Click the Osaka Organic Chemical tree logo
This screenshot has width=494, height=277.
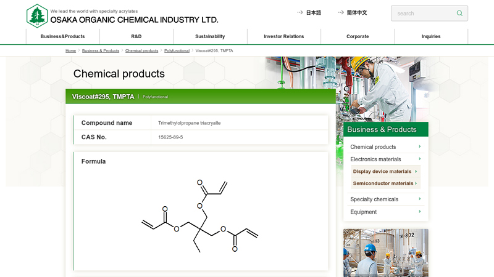(37, 16)
